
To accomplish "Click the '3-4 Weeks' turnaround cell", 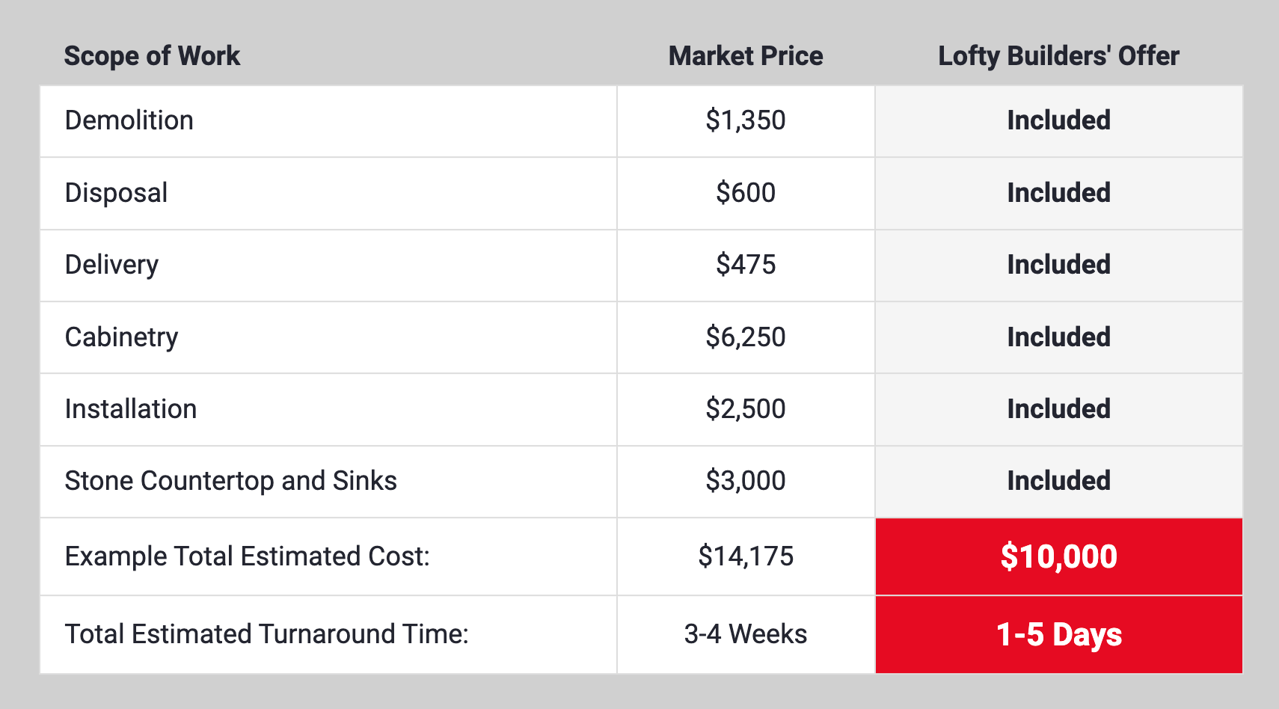I will 746,634.
